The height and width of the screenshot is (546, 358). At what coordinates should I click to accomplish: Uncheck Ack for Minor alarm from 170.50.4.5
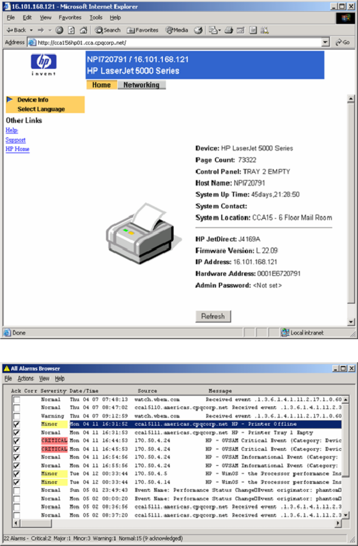coord(17,474)
